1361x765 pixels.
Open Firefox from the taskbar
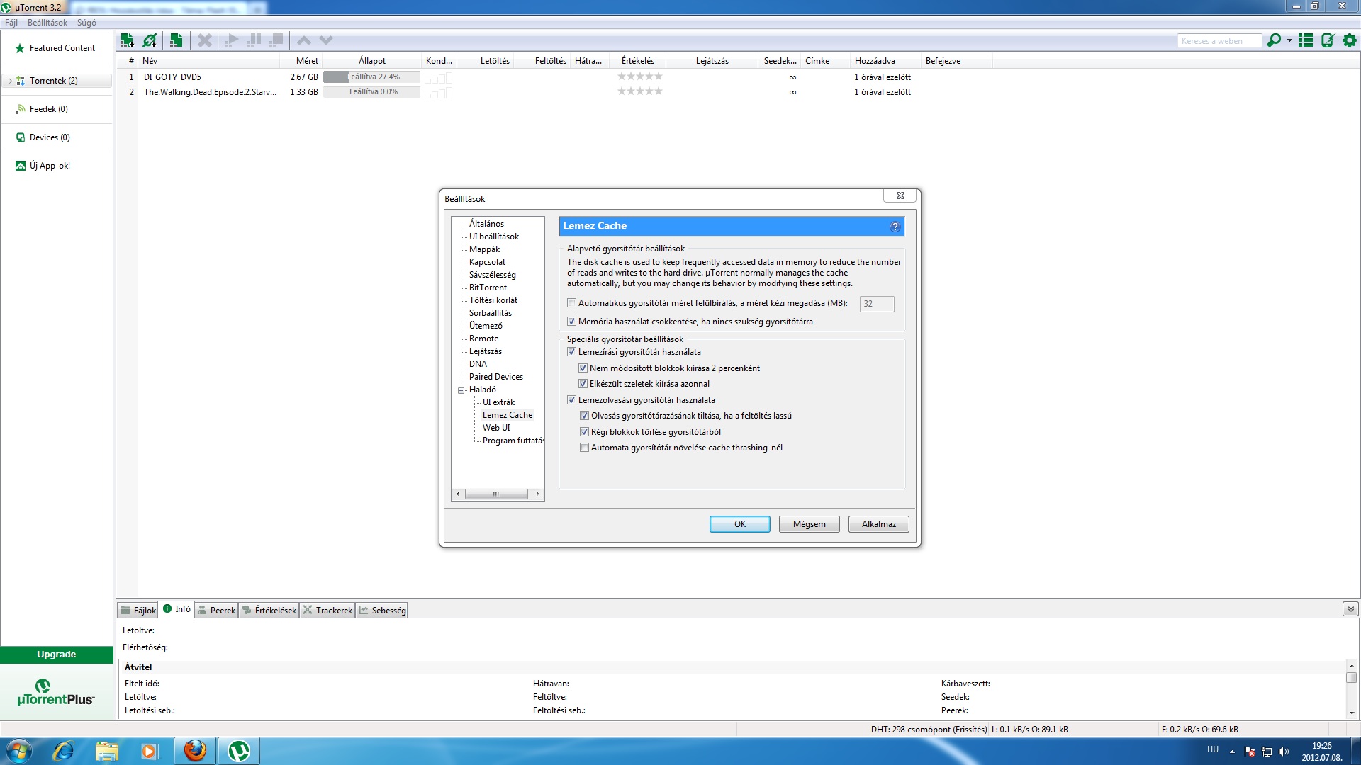(x=195, y=750)
